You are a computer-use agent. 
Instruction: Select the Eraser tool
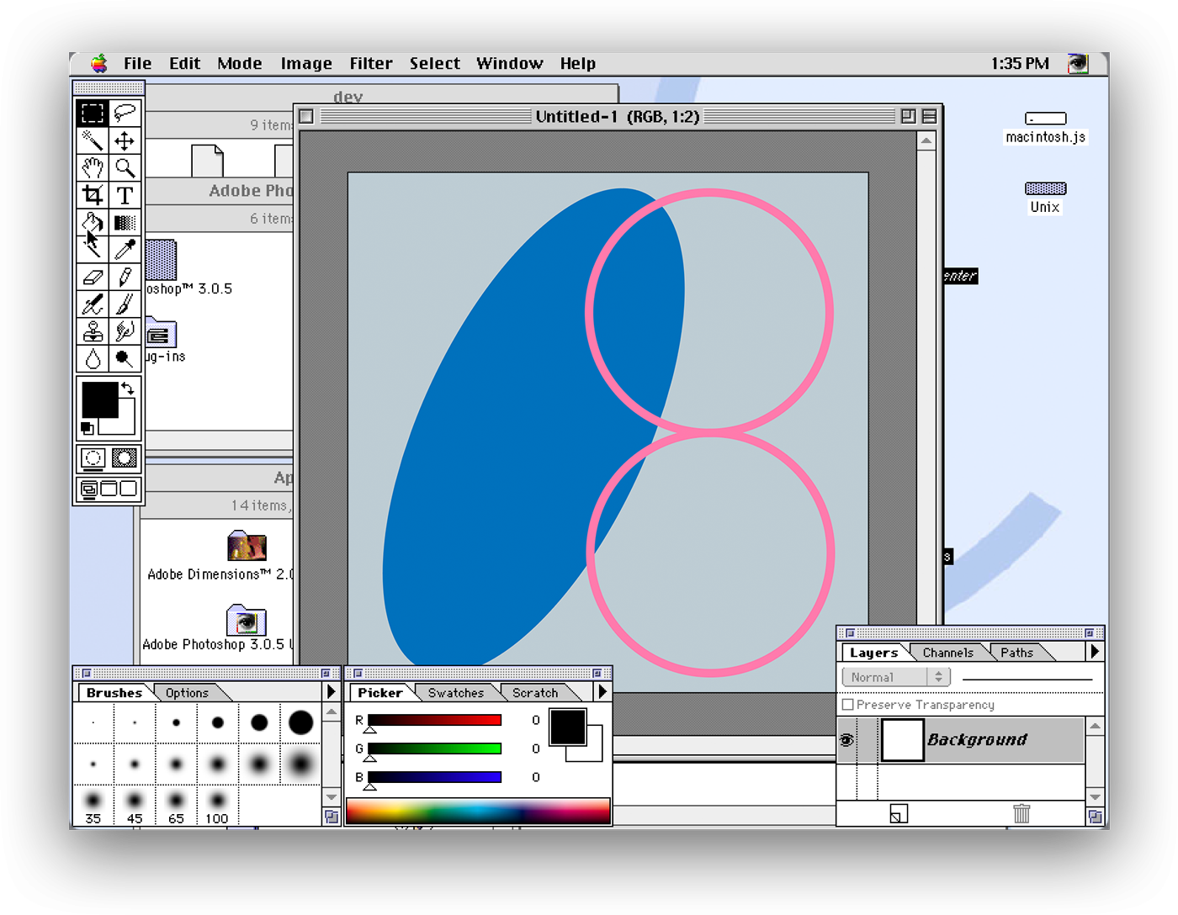coord(93,277)
